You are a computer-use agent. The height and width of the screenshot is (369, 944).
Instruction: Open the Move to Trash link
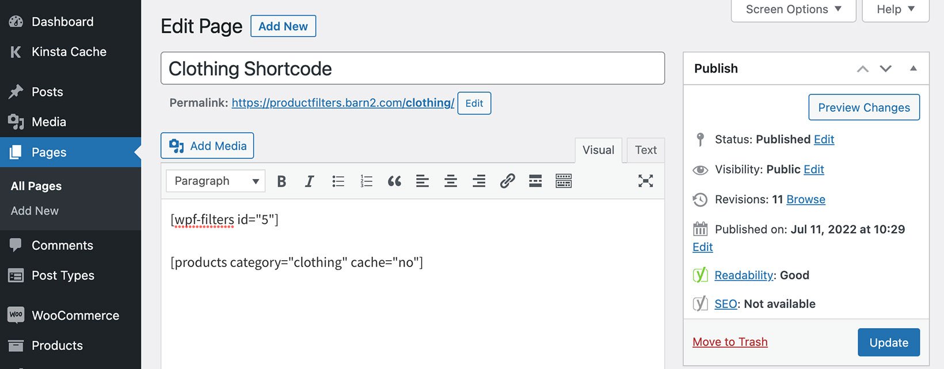tap(729, 341)
